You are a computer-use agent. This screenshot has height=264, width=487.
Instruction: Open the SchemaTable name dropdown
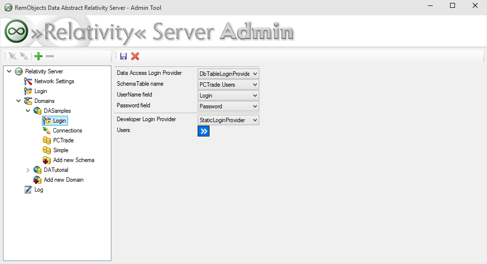[x=255, y=85]
